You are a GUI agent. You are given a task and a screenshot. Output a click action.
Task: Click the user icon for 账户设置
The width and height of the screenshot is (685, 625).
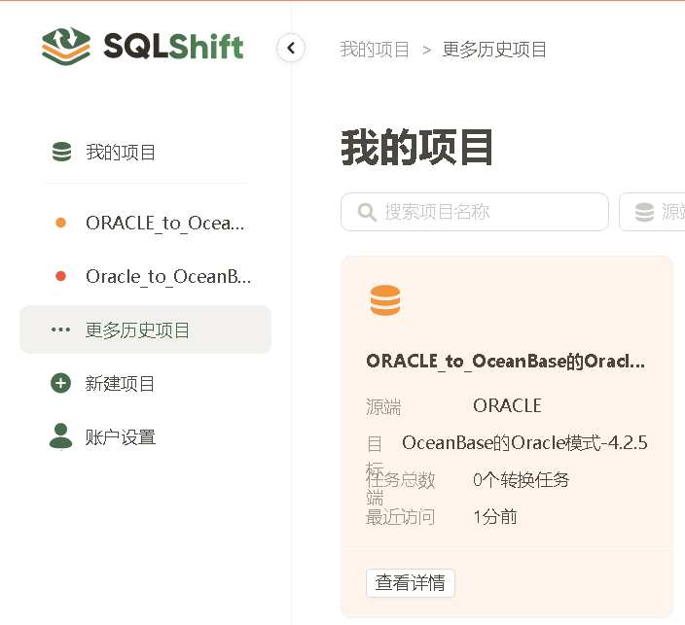point(60,436)
